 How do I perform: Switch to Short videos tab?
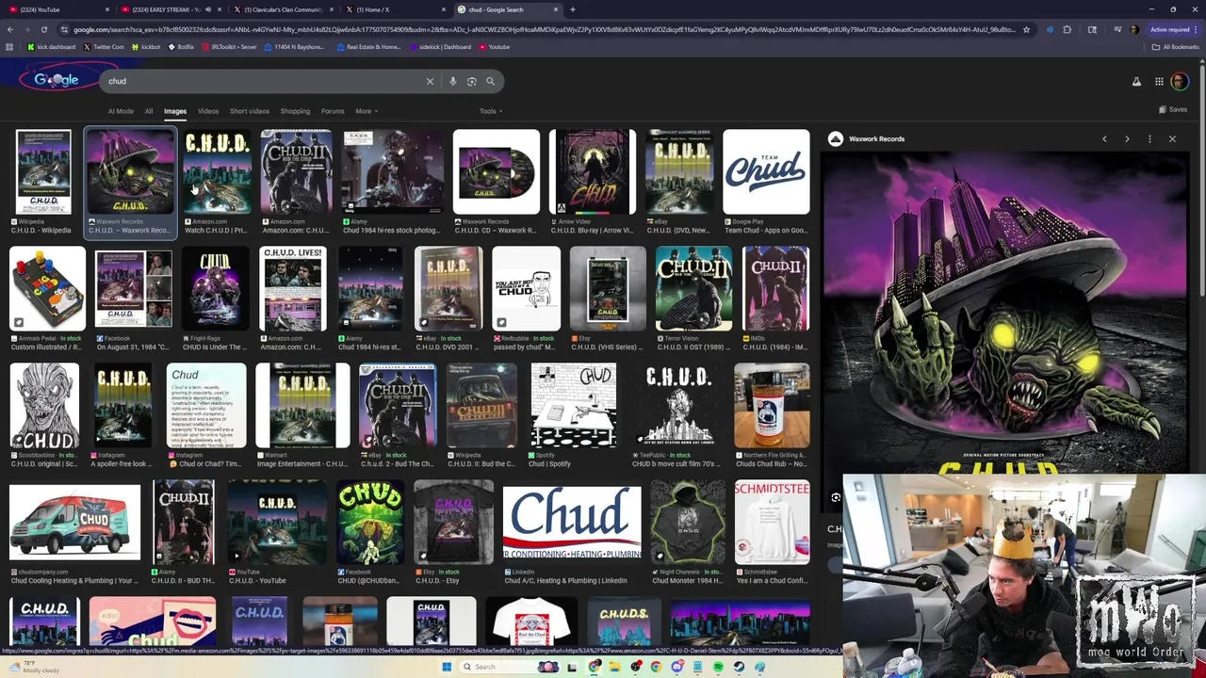click(x=250, y=111)
